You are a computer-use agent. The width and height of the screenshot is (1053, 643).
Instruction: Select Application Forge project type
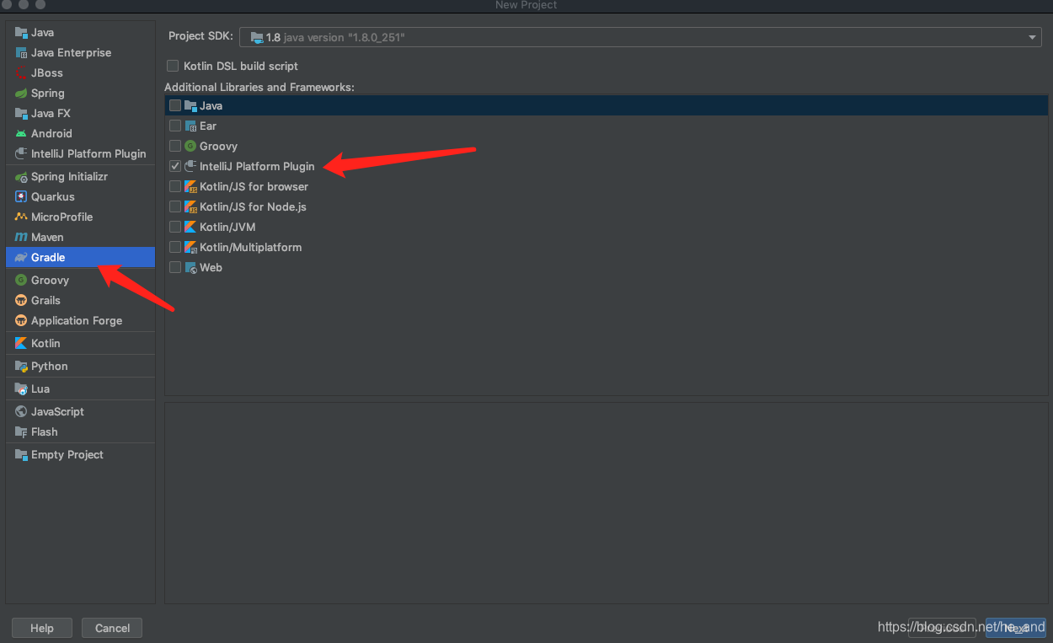(80, 320)
